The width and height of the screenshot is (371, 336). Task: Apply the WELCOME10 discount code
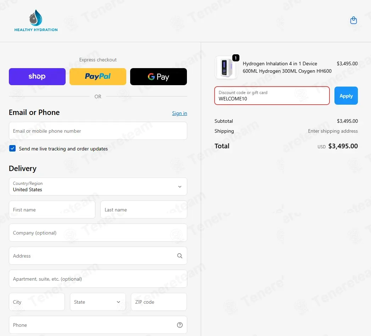346,95
